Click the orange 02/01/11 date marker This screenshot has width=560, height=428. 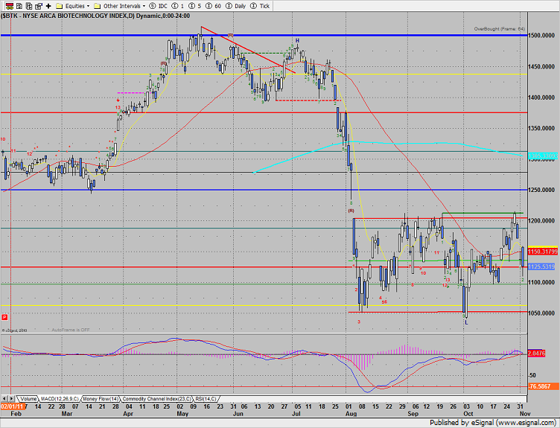click(12, 406)
